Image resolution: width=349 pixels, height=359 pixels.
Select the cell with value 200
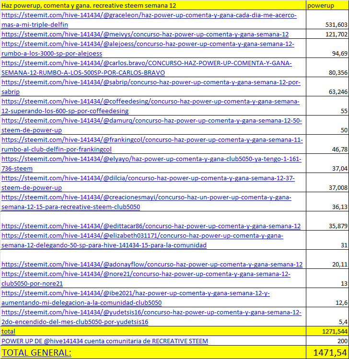(x=327, y=341)
